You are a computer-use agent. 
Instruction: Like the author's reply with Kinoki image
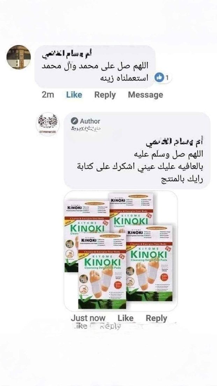pos(125,318)
